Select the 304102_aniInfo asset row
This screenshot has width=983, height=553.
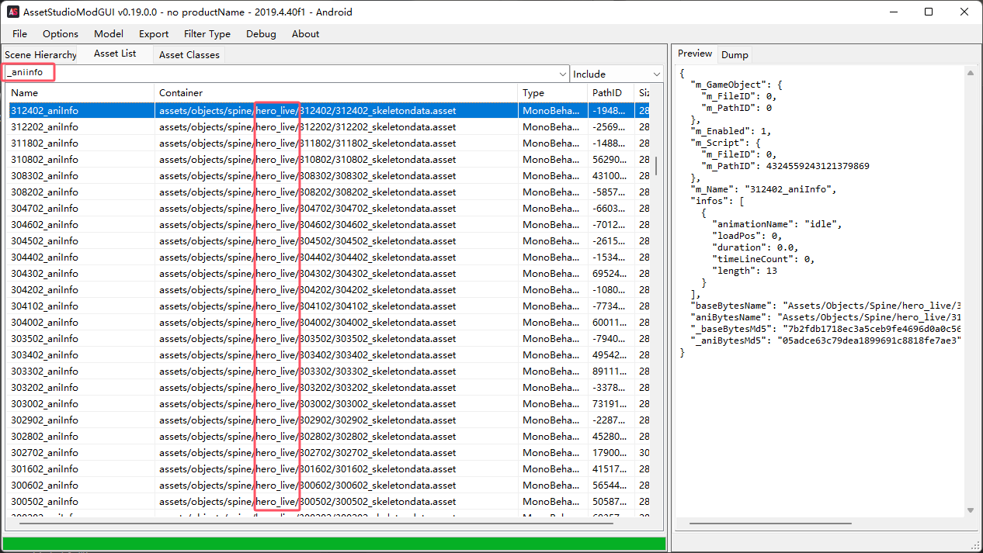coord(328,306)
